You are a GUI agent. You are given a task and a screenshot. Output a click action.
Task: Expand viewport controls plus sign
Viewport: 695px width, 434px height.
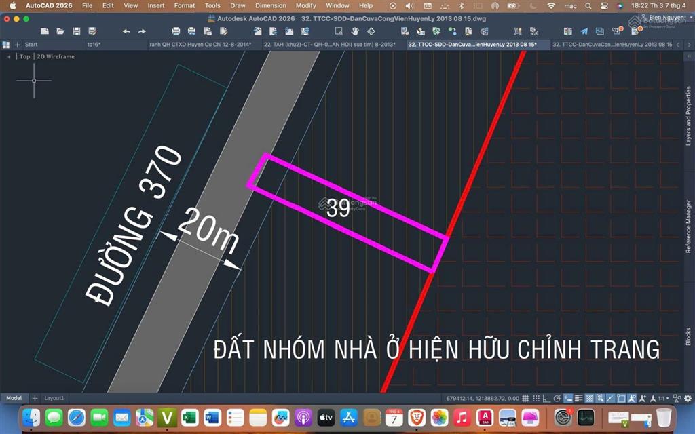[9, 56]
